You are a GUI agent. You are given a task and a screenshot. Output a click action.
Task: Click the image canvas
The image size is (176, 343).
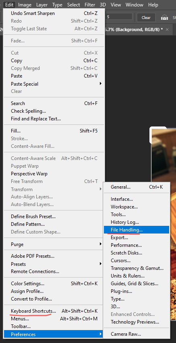164,155
